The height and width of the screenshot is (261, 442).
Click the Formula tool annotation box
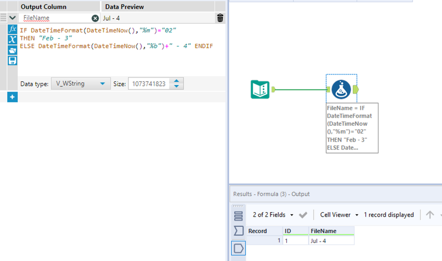352,128
